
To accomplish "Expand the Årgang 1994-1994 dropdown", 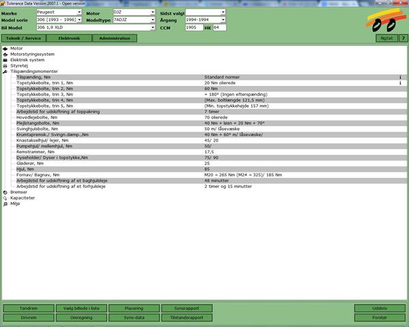I will [224, 20].
